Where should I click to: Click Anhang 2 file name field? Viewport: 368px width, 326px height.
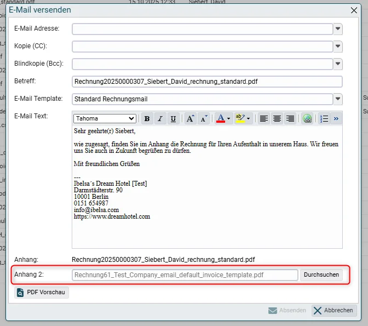[185, 275]
